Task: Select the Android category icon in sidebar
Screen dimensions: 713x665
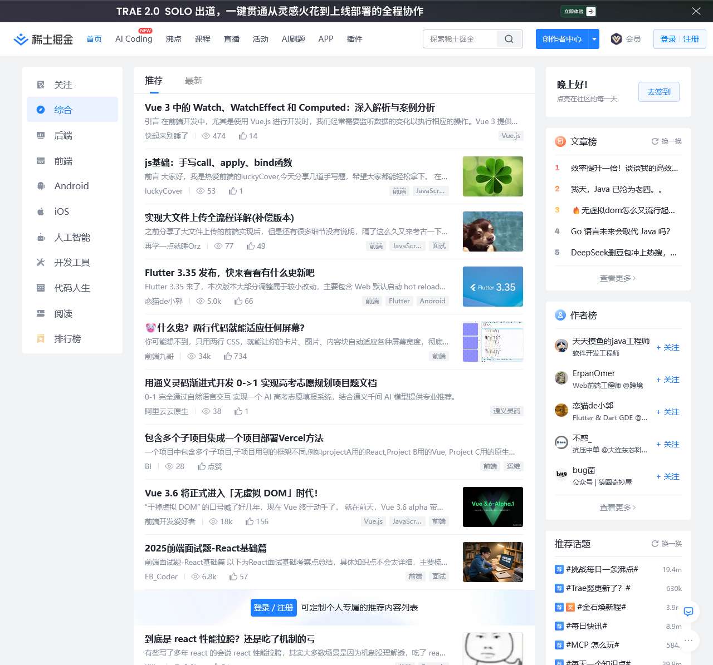Action: tap(41, 186)
